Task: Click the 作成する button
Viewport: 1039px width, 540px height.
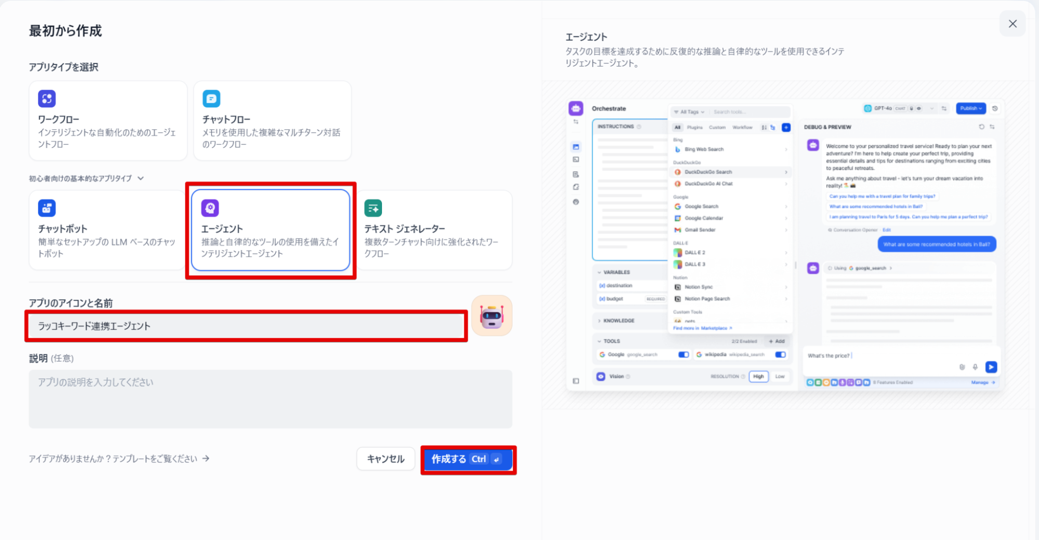Action: click(x=468, y=459)
